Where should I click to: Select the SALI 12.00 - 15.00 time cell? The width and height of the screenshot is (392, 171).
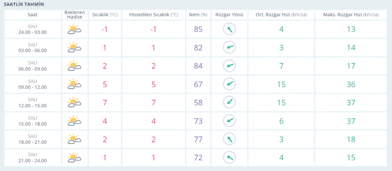[33, 103]
